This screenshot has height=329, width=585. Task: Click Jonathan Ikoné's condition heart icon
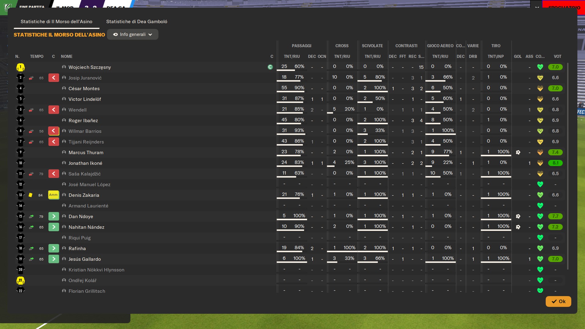click(x=540, y=163)
